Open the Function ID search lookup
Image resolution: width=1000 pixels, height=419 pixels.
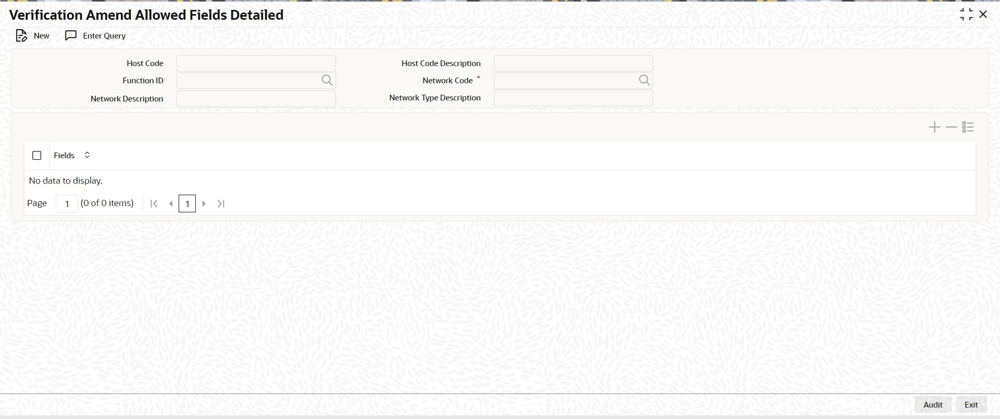click(327, 80)
